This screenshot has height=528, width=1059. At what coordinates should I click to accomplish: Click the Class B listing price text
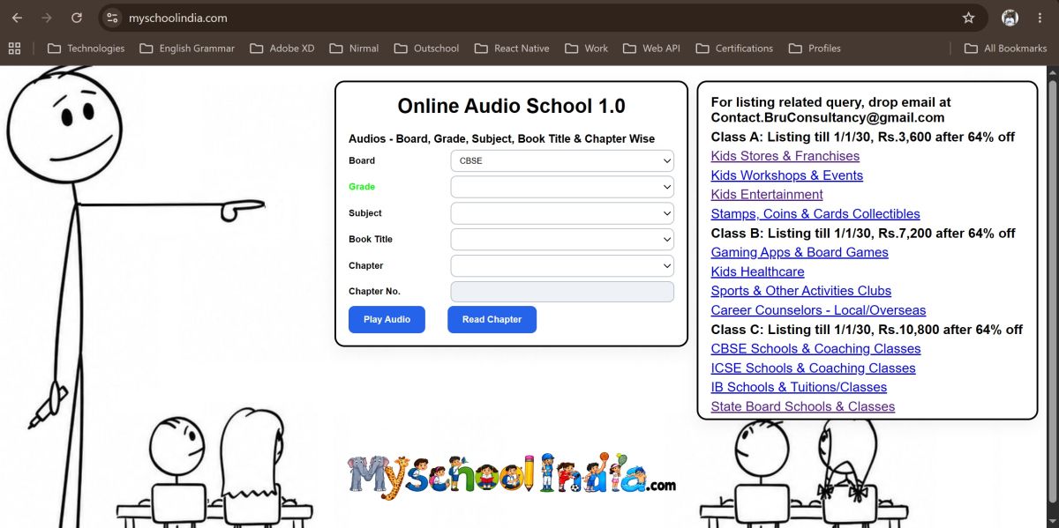[863, 234]
